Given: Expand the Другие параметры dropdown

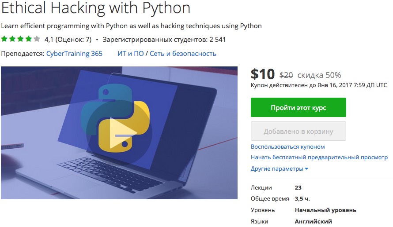Looking at the screenshot, I should [279, 168].
